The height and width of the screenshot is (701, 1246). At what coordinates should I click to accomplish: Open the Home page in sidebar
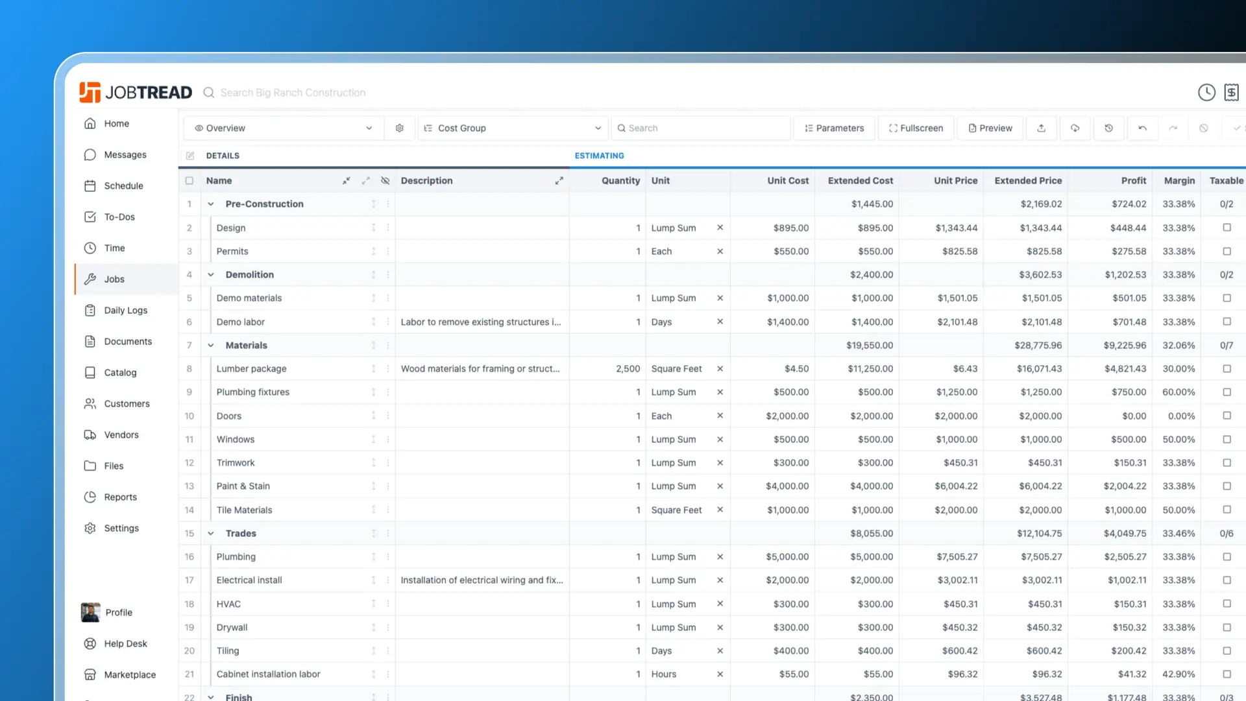pos(127,124)
